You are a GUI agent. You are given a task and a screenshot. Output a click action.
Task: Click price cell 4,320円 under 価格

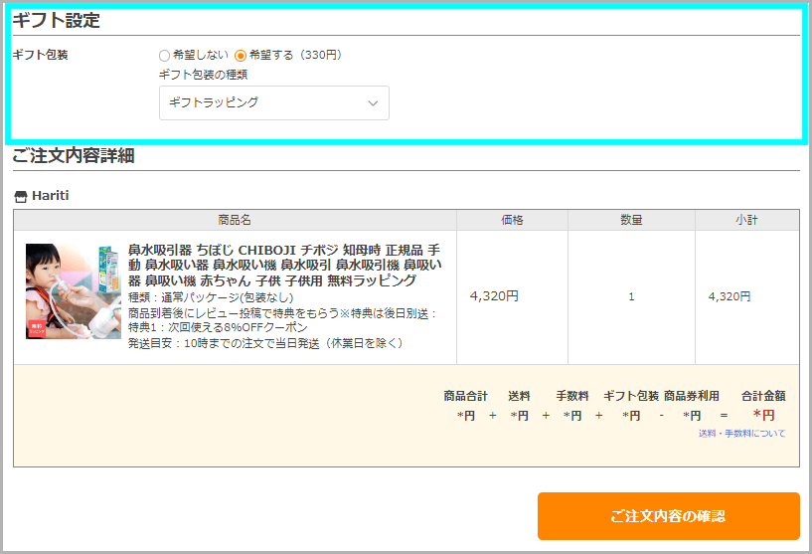coord(494,296)
